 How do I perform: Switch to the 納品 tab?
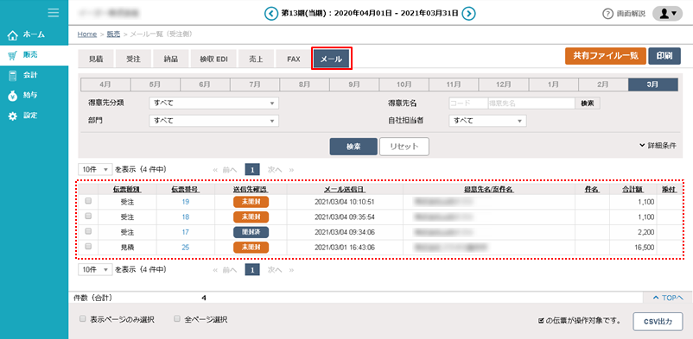click(x=170, y=60)
